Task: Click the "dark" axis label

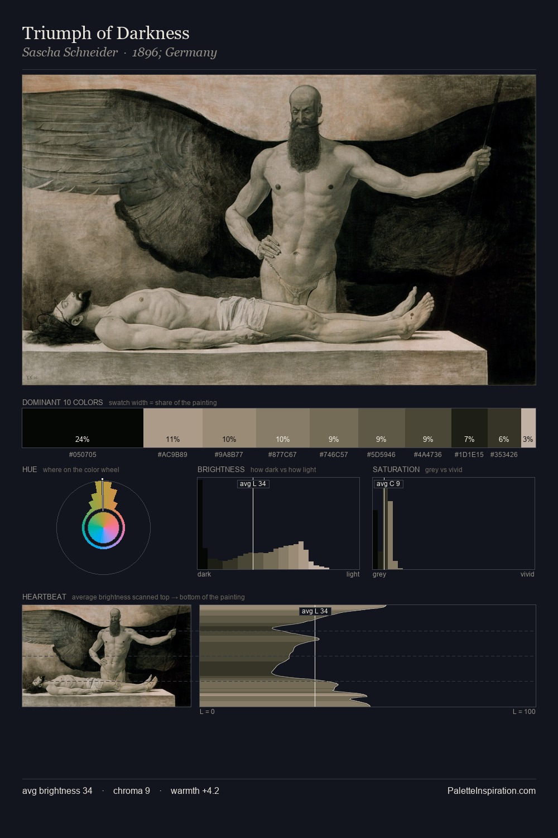Action: click(204, 574)
